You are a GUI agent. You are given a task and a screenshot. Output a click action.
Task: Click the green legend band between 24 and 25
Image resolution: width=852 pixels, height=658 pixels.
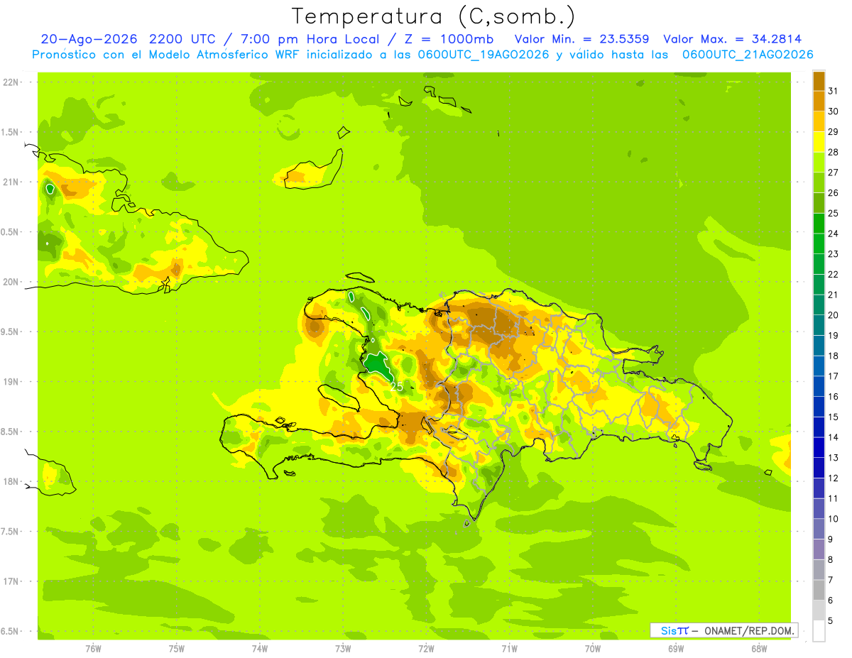pyautogui.click(x=819, y=223)
